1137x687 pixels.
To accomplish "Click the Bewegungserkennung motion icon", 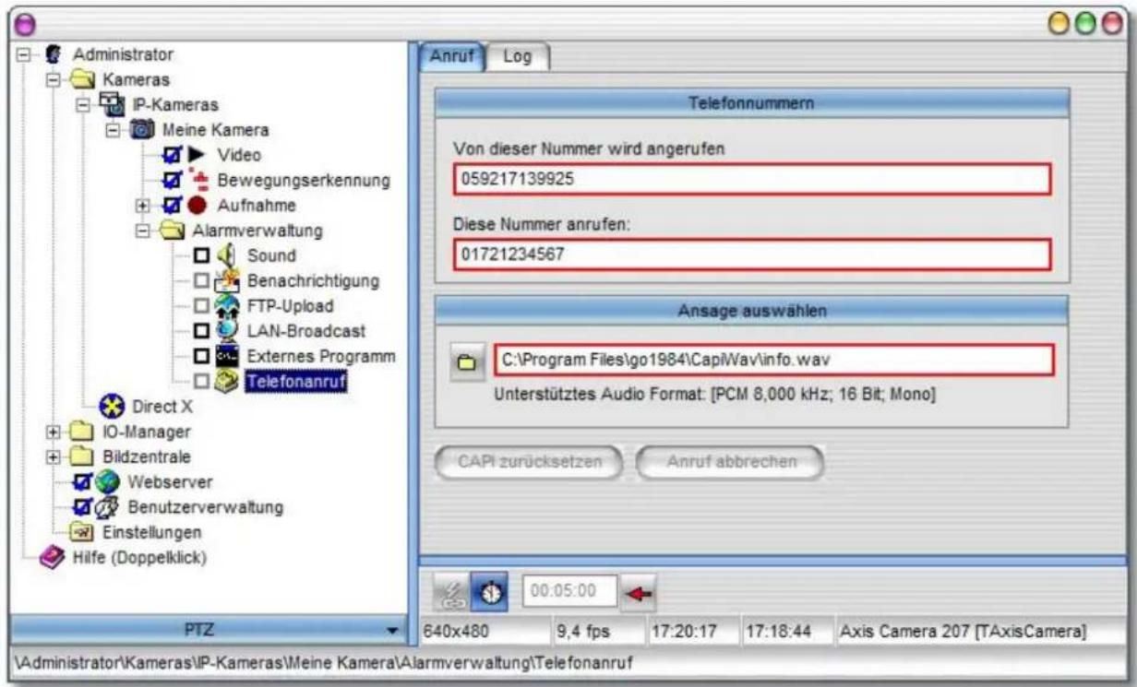I will [x=198, y=180].
